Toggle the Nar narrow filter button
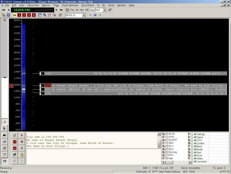 click(82, 10)
